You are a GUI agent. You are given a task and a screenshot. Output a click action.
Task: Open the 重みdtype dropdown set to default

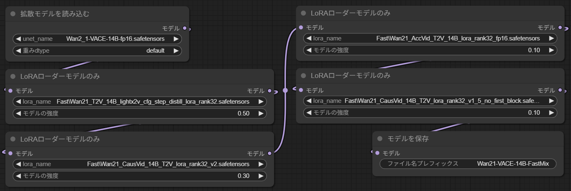coord(97,51)
